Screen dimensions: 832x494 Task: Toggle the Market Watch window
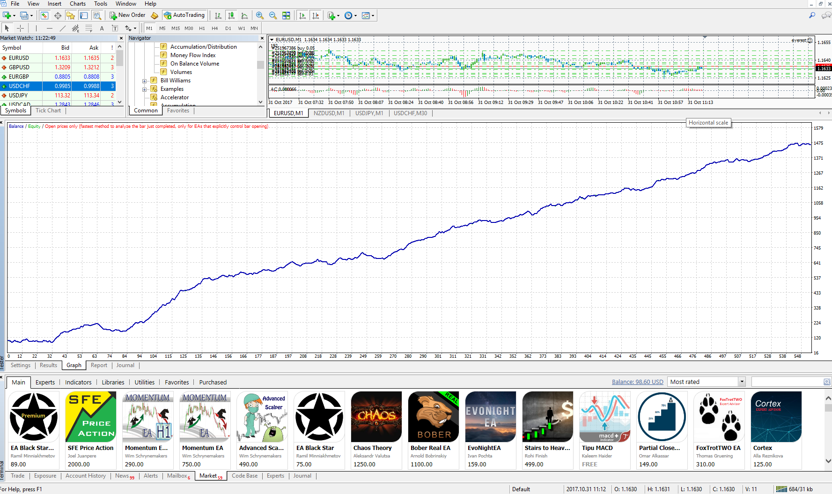[x=44, y=15]
